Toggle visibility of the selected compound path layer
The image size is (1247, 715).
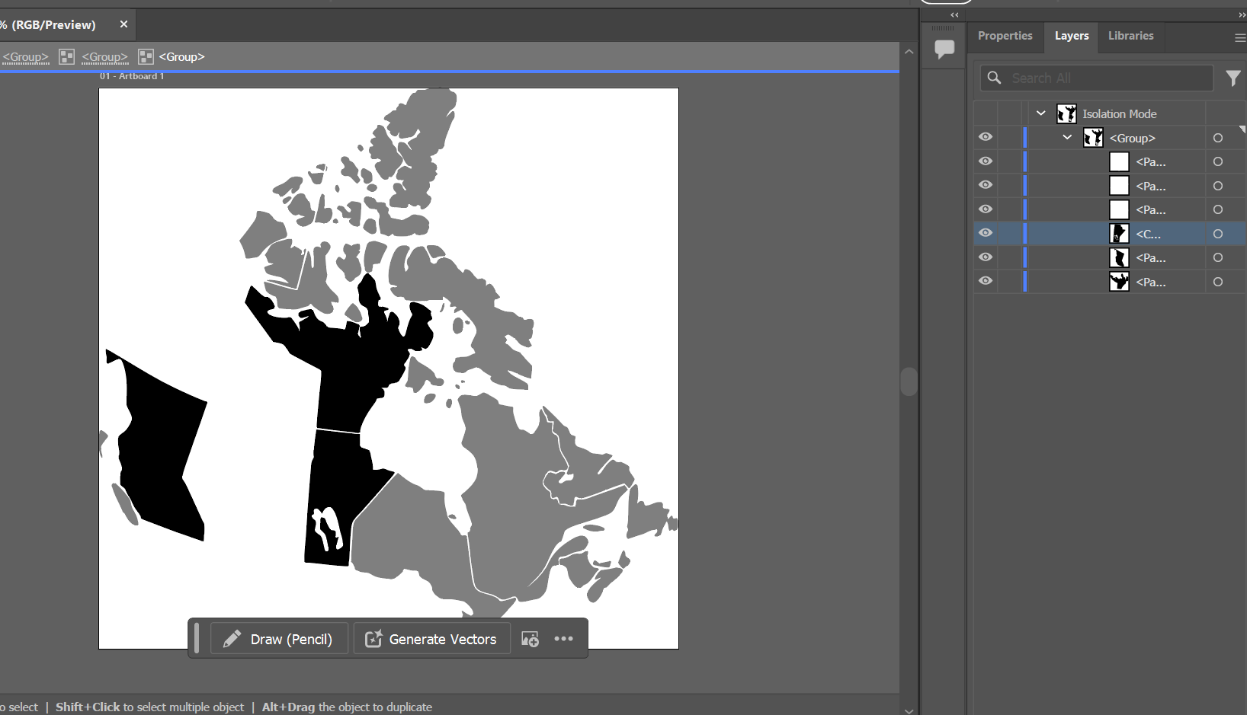pyautogui.click(x=986, y=233)
